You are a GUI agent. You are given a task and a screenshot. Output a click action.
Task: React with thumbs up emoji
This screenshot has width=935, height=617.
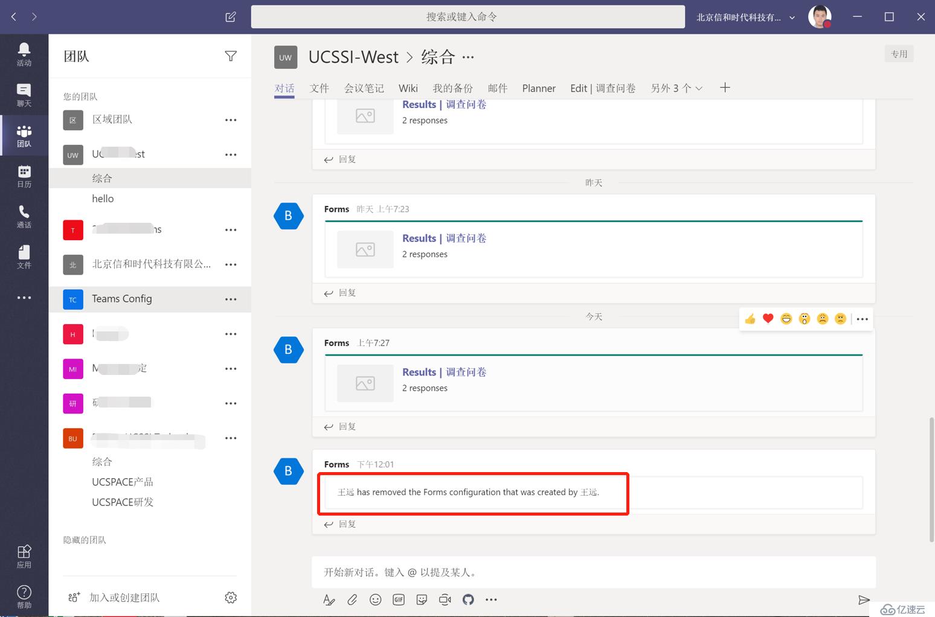point(750,319)
